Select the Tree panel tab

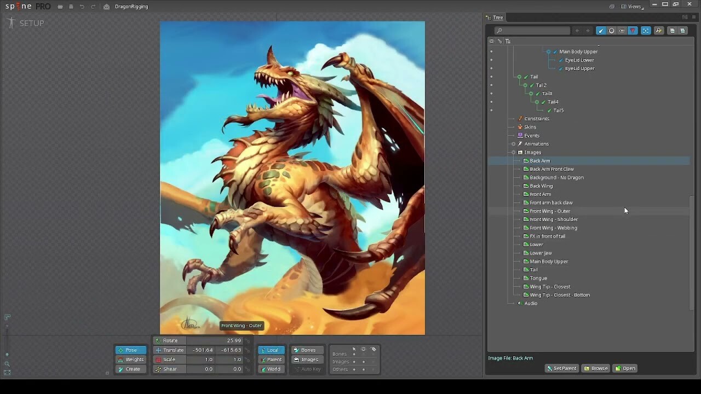[x=498, y=18]
